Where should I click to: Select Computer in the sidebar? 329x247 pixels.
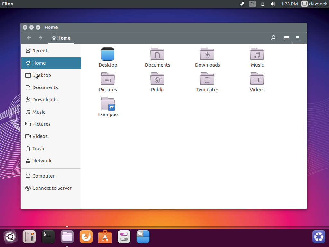pos(43,176)
